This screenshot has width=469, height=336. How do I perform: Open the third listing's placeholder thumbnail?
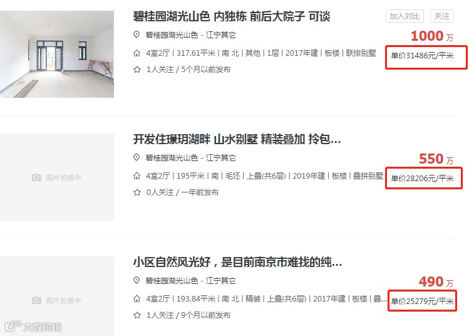tap(57, 296)
